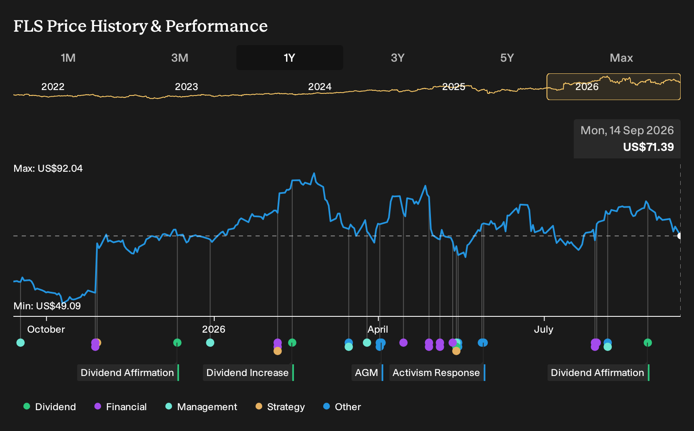Viewport: 694px width, 431px height.
Task: Click 2022 on the overview mini chart
Action: (53, 87)
